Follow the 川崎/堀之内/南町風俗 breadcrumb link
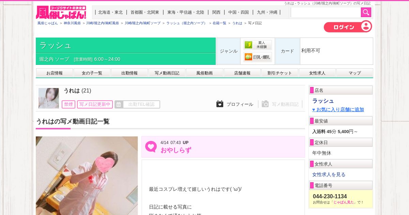 point(103,23)
